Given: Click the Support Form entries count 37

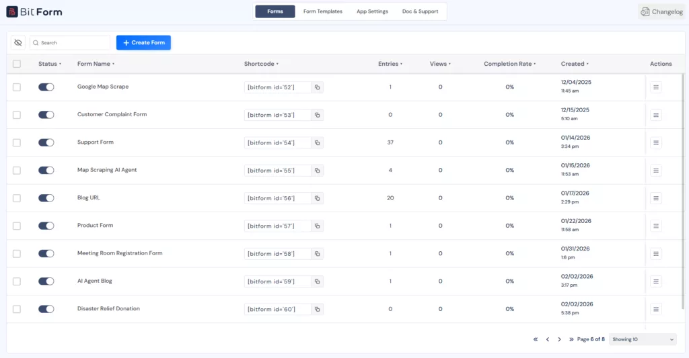Looking at the screenshot, I should tap(390, 142).
